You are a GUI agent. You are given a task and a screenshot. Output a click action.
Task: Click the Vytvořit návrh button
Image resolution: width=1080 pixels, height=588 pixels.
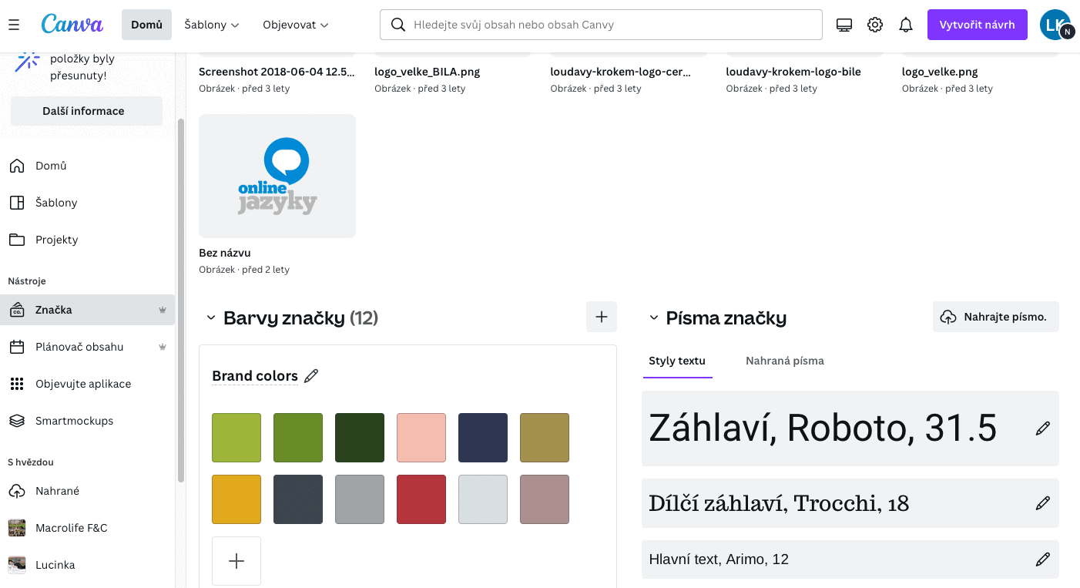(x=977, y=25)
